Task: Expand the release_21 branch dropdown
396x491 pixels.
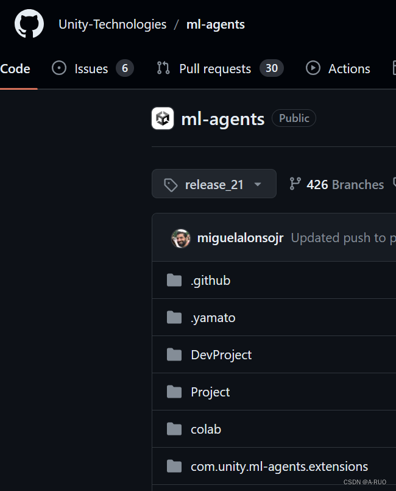Action: coord(214,184)
